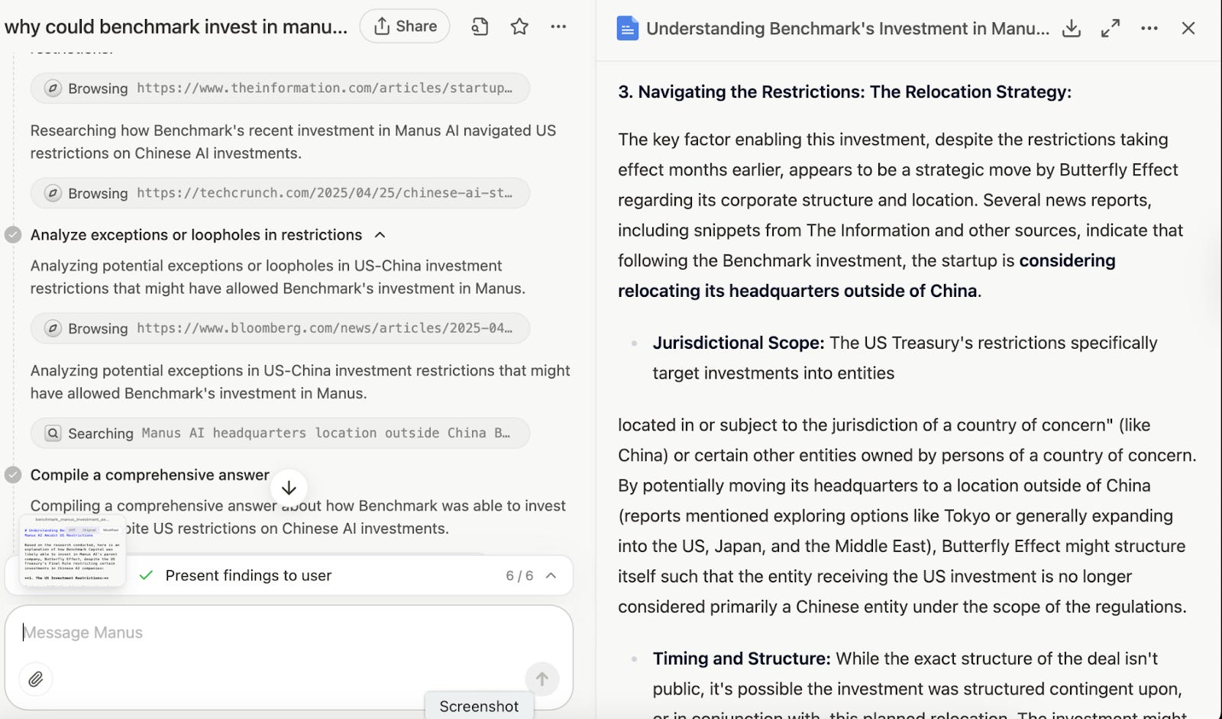Viewport: 1222px width, 719px height.
Task: Click magnifier icon on Searching chip
Action: [x=53, y=433]
